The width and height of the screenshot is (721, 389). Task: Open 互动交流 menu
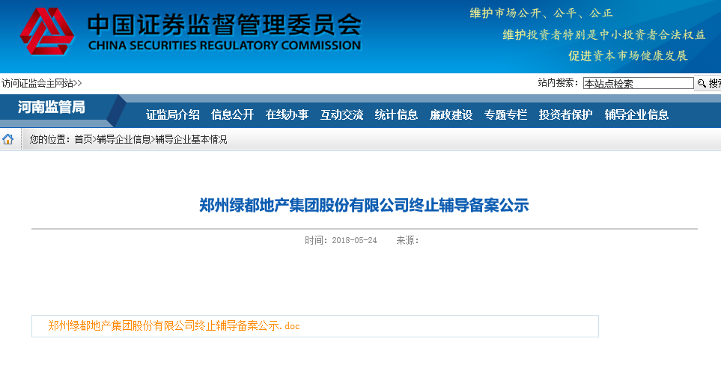[341, 114]
